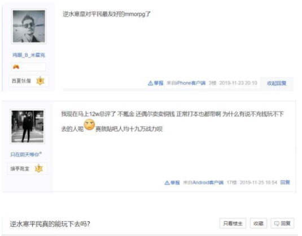Enable 只看楼主 filter
Screen dimensions: 302x236
(233, 224)
